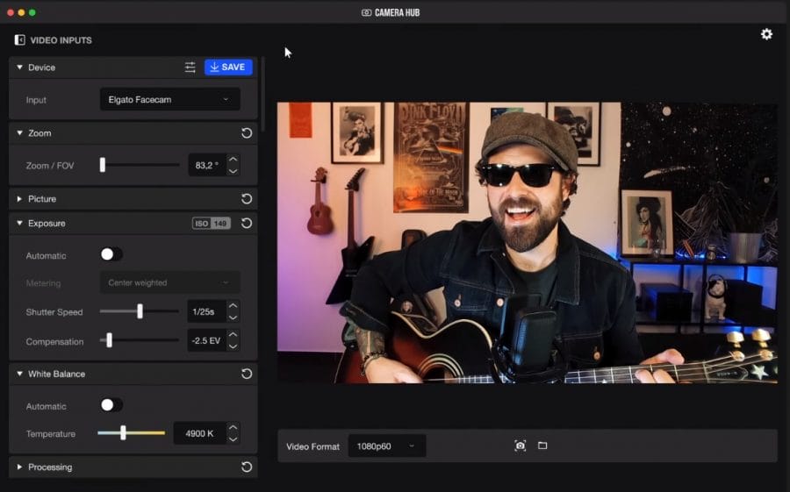This screenshot has width=790, height=492.
Task: Expand the Picture section
Action: coord(20,199)
